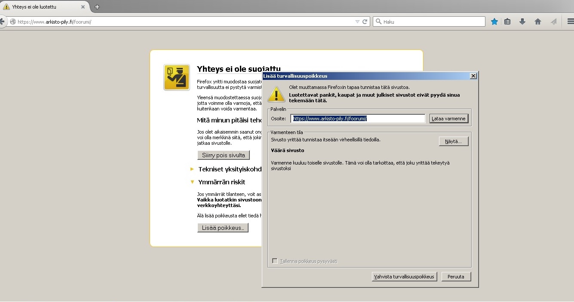
Task: Click the blue bookmark star icon
Action: (494, 21)
